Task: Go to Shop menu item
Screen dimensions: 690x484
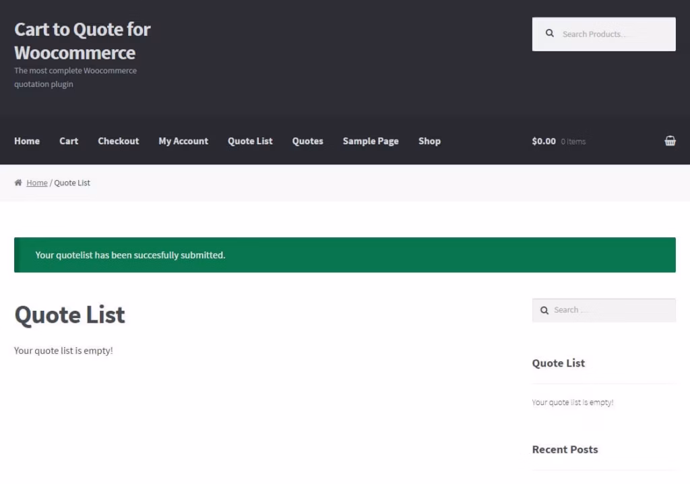Action: [x=429, y=141]
